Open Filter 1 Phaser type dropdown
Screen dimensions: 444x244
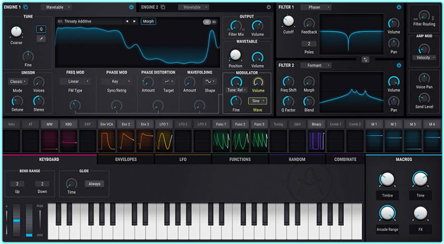tap(316, 7)
